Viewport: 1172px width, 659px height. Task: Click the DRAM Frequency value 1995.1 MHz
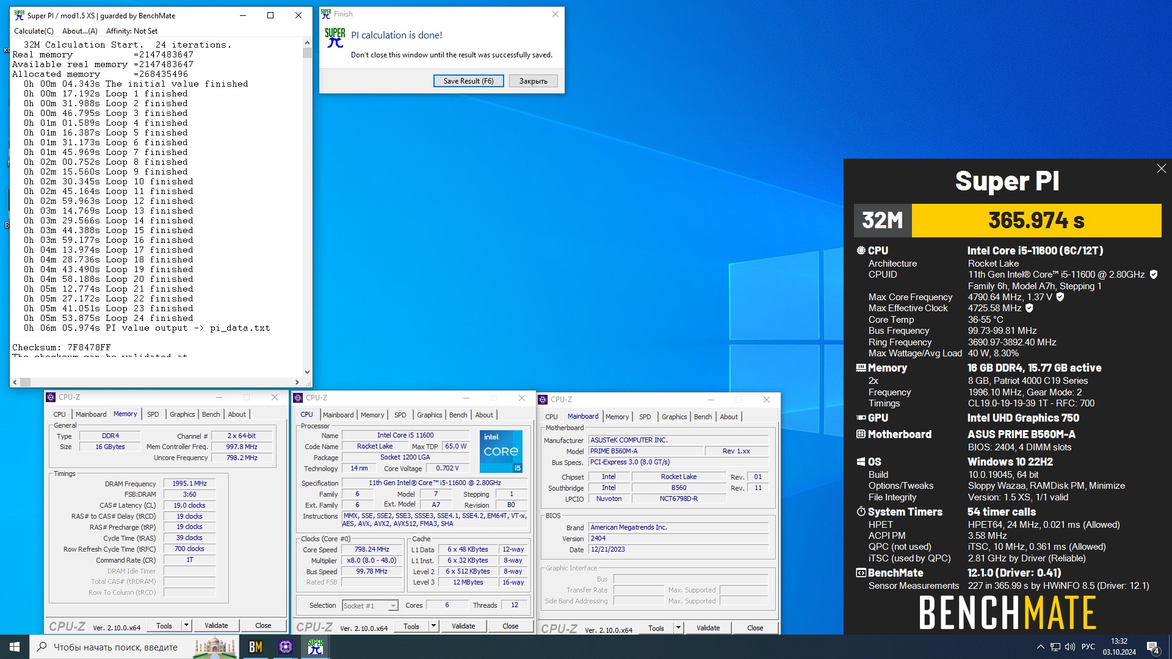(189, 483)
